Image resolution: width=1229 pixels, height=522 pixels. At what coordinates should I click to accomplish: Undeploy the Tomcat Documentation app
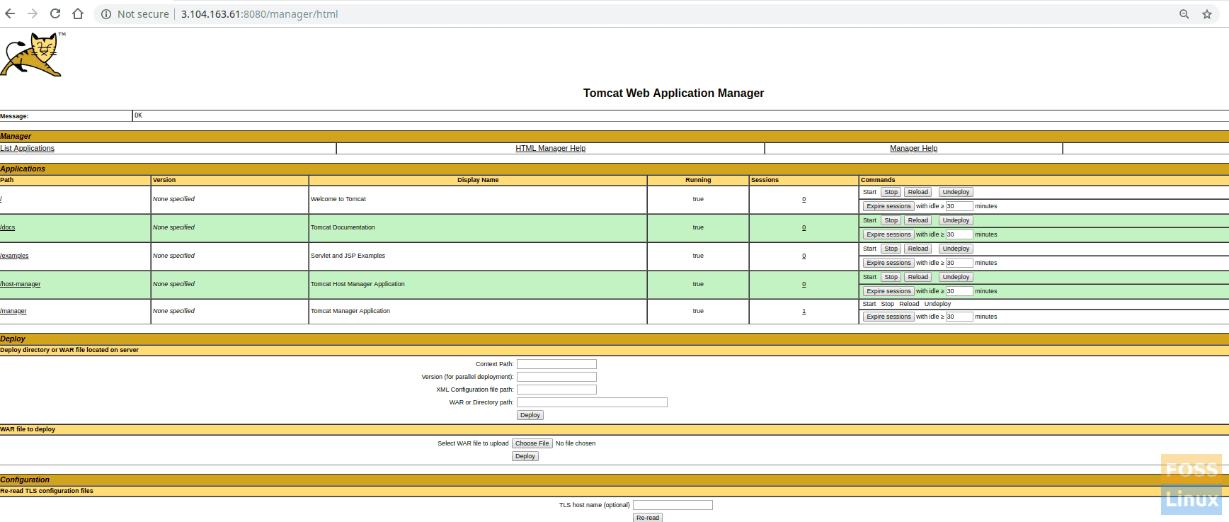click(956, 220)
